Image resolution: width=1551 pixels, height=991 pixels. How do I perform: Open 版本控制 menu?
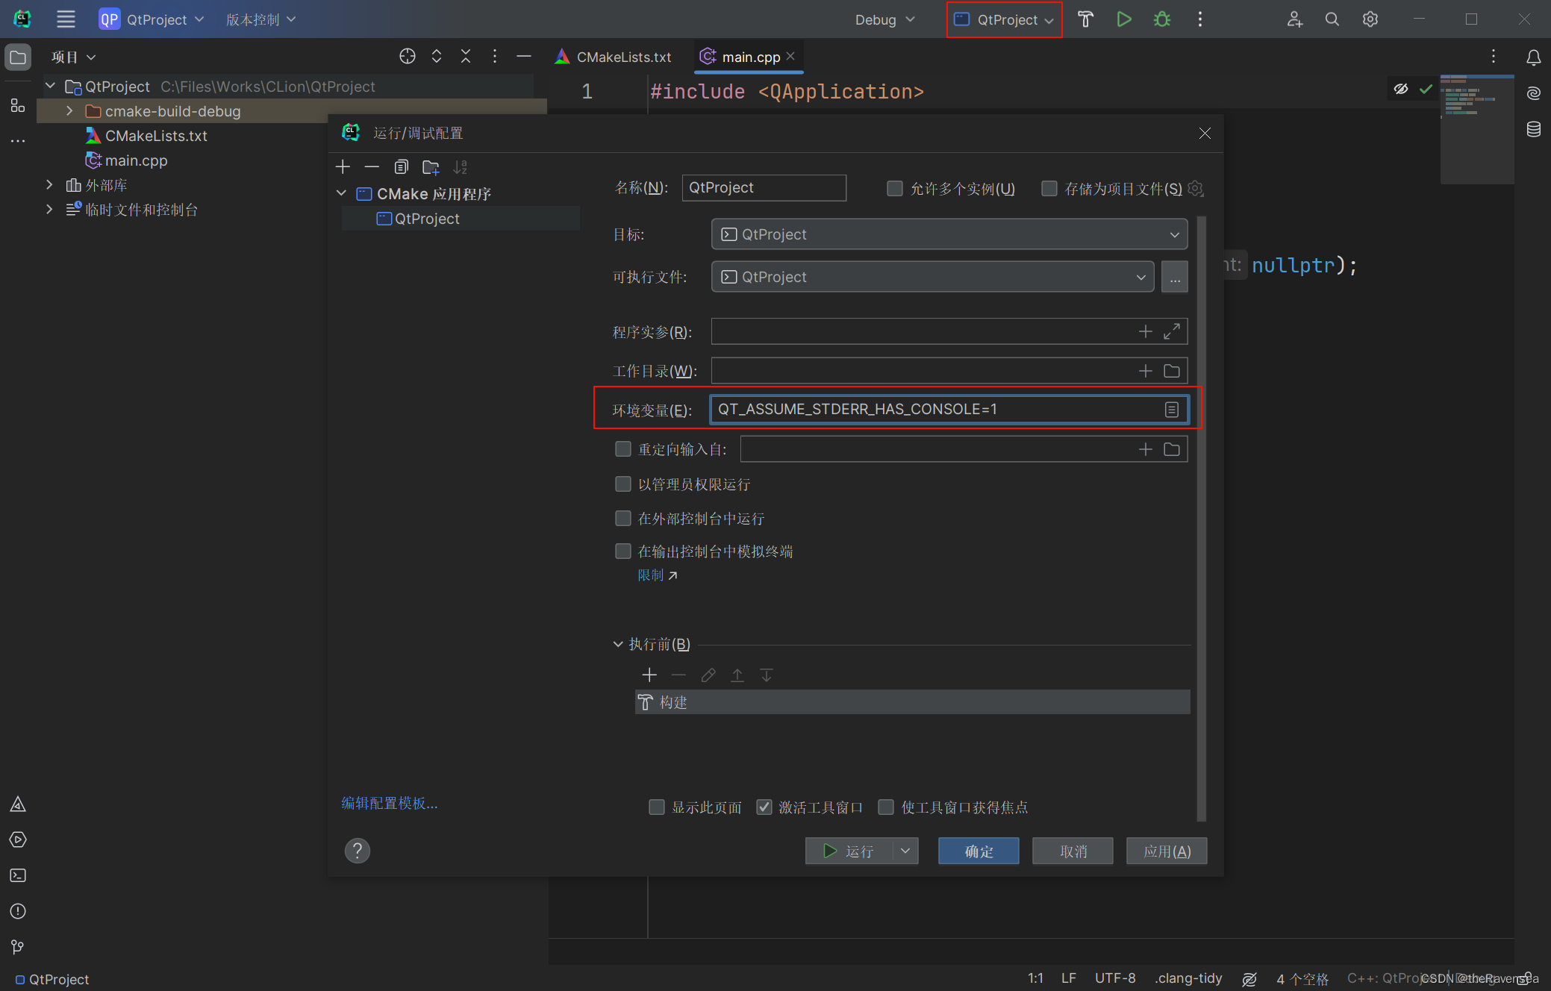pyautogui.click(x=260, y=19)
